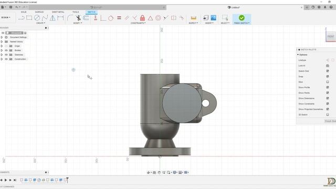The image size is (336, 189).
Task: Apply the Tangent constraint
Action: tap(111, 18)
